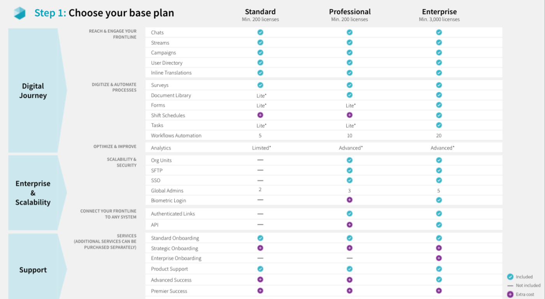Viewport: 545px width, 299px height.
Task: Click the Included checkmark for Chats under Standard
Action: (260, 32)
